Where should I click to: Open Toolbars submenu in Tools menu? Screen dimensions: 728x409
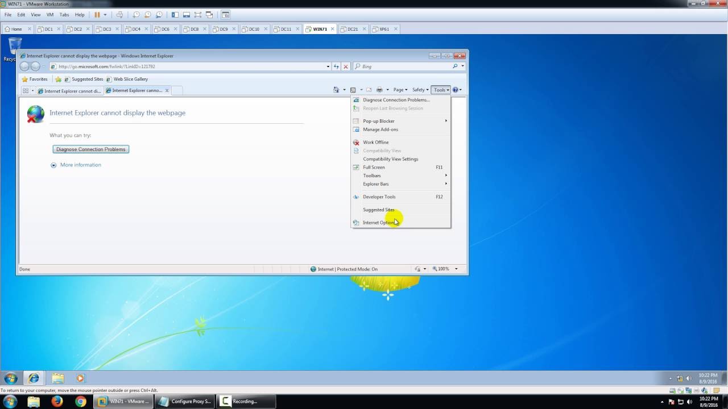click(x=400, y=176)
